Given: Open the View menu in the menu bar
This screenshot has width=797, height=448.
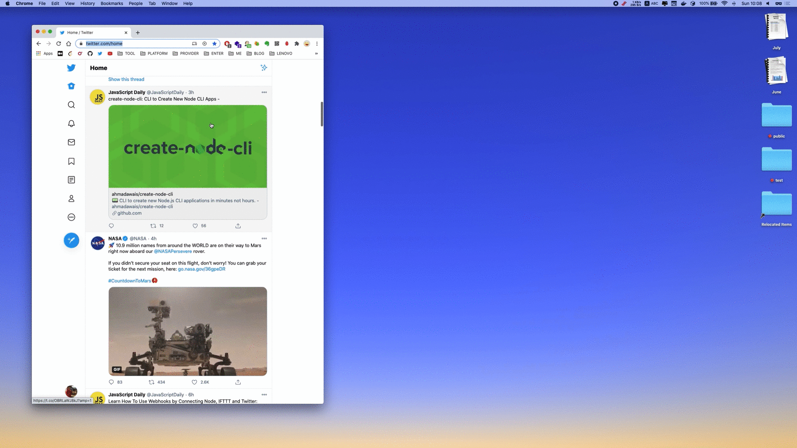Looking at the screenshot, I should 70,4.
